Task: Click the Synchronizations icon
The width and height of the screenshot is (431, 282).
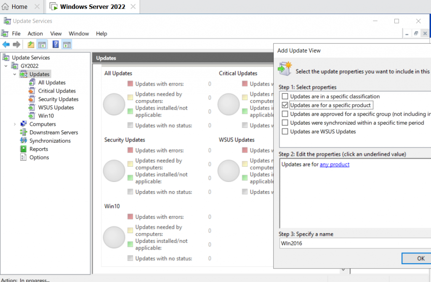Action: (24, 141)
